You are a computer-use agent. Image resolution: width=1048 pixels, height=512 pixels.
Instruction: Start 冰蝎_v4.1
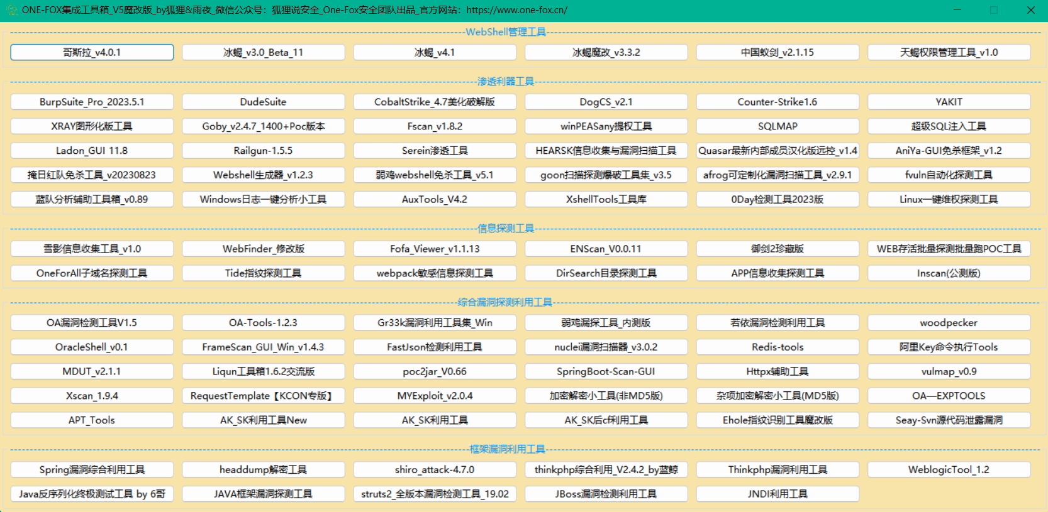click(x=435, y=52)
